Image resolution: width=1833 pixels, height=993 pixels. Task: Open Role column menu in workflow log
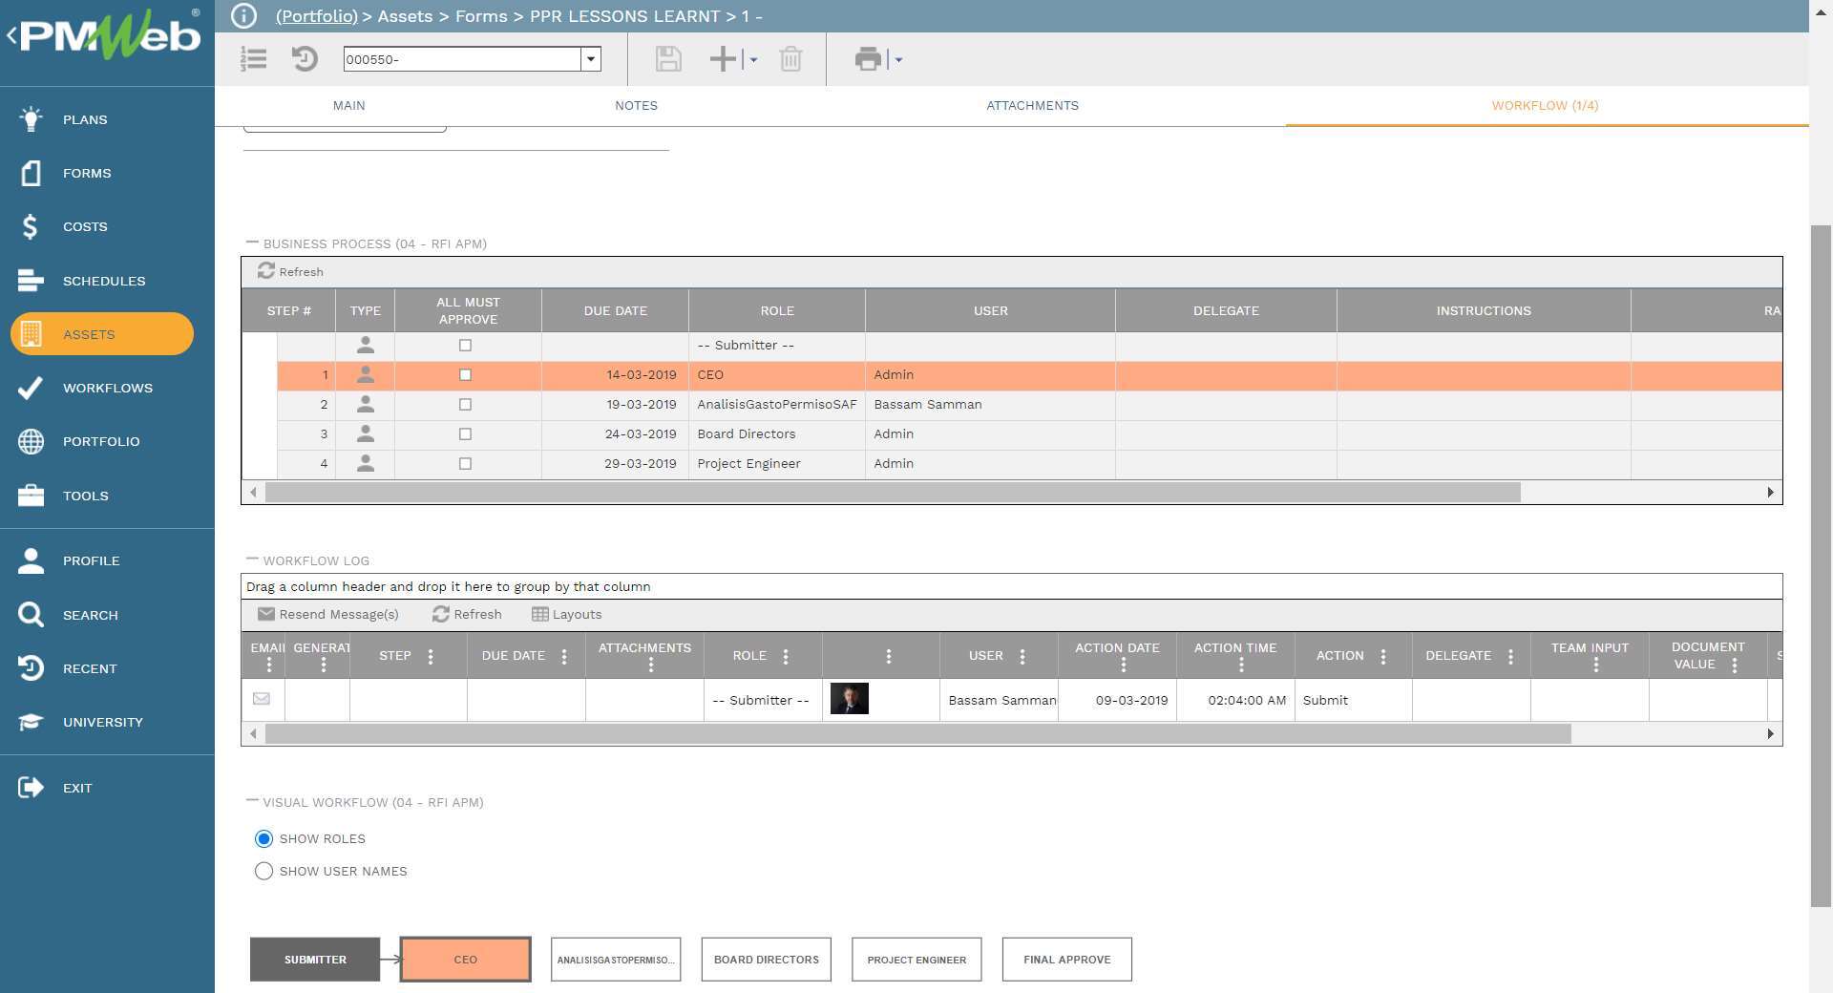(x=786, y=656)
